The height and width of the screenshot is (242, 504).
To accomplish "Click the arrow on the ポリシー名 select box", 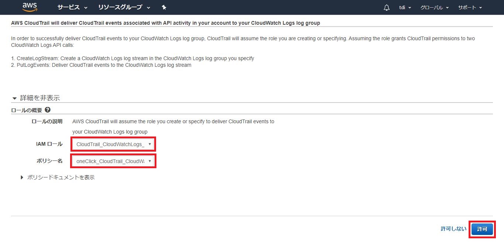I will pyautogui.click(x=149, y=161).
